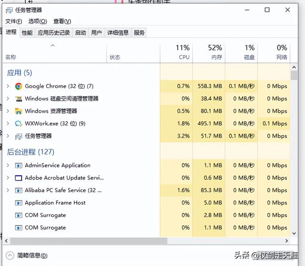Expand the Alibaba PC Safe Service row
Viewport: 305px width, 266px height.
8,190
